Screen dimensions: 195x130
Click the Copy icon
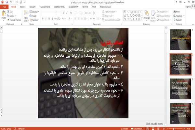point(8,16)
